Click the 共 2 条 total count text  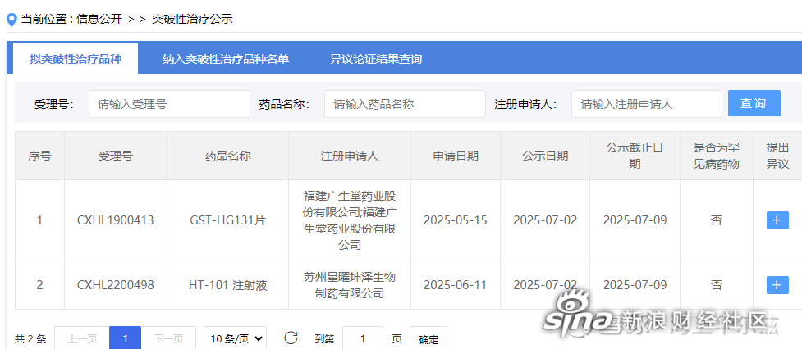point(30,339)
